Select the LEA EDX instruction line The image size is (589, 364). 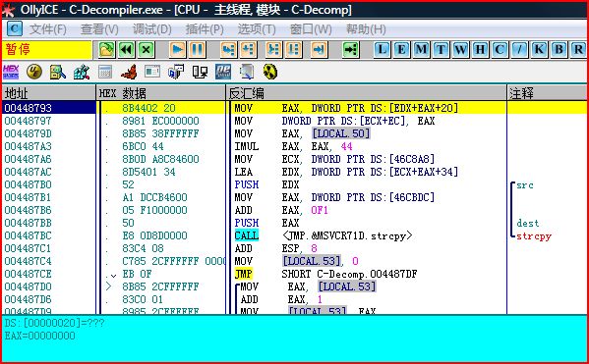click(x=346, y=172)
